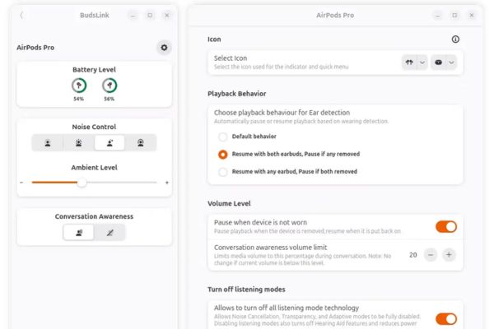This screenshot has width=494, height=329.
Task: Click the volume limit value 20
Action: (413, 255)
